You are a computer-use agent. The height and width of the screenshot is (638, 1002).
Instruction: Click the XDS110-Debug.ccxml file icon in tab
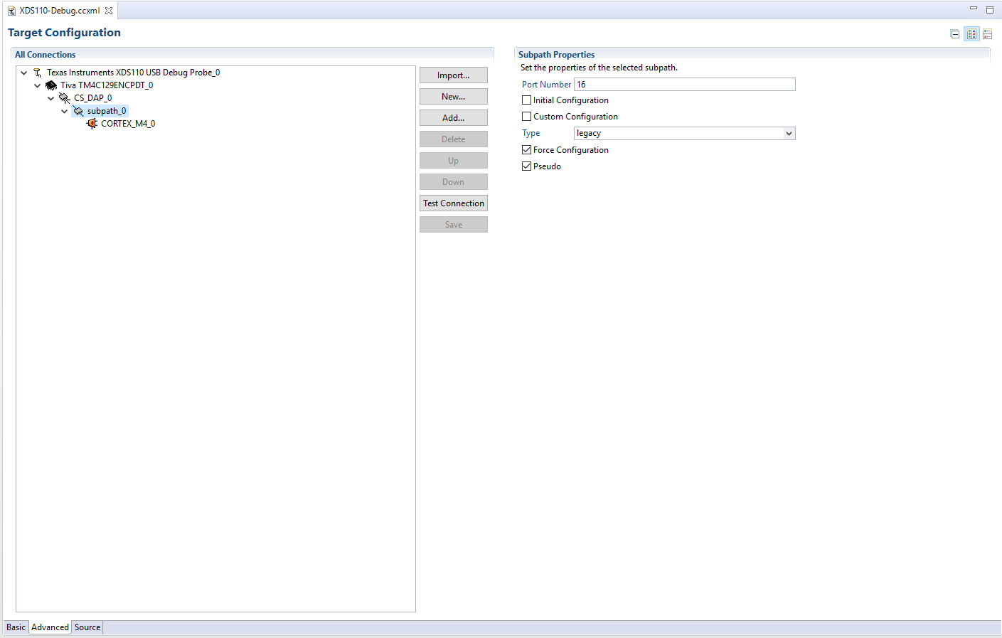11,11
